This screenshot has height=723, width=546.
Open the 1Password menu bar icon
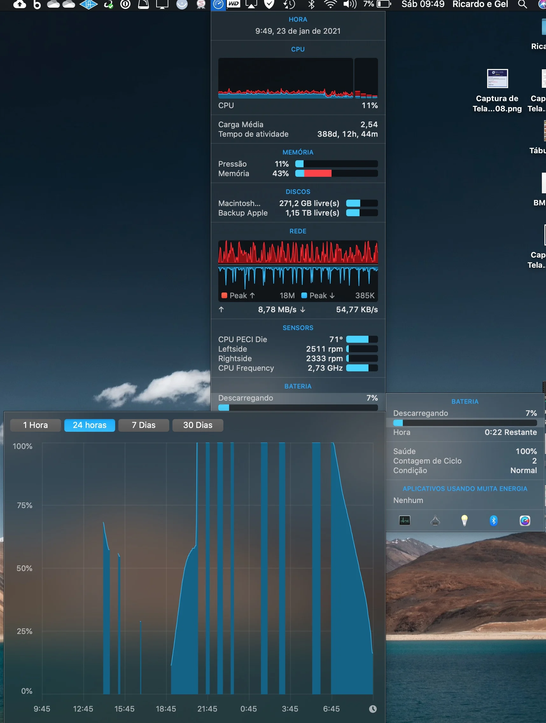point(125,4)
